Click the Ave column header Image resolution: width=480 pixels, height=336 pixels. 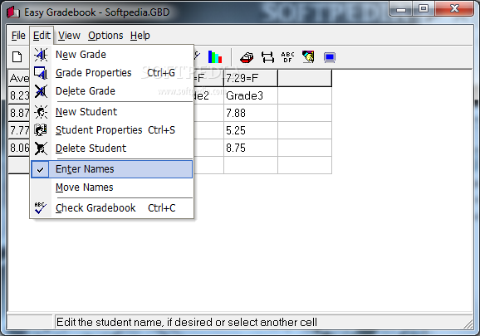point(19,78)
